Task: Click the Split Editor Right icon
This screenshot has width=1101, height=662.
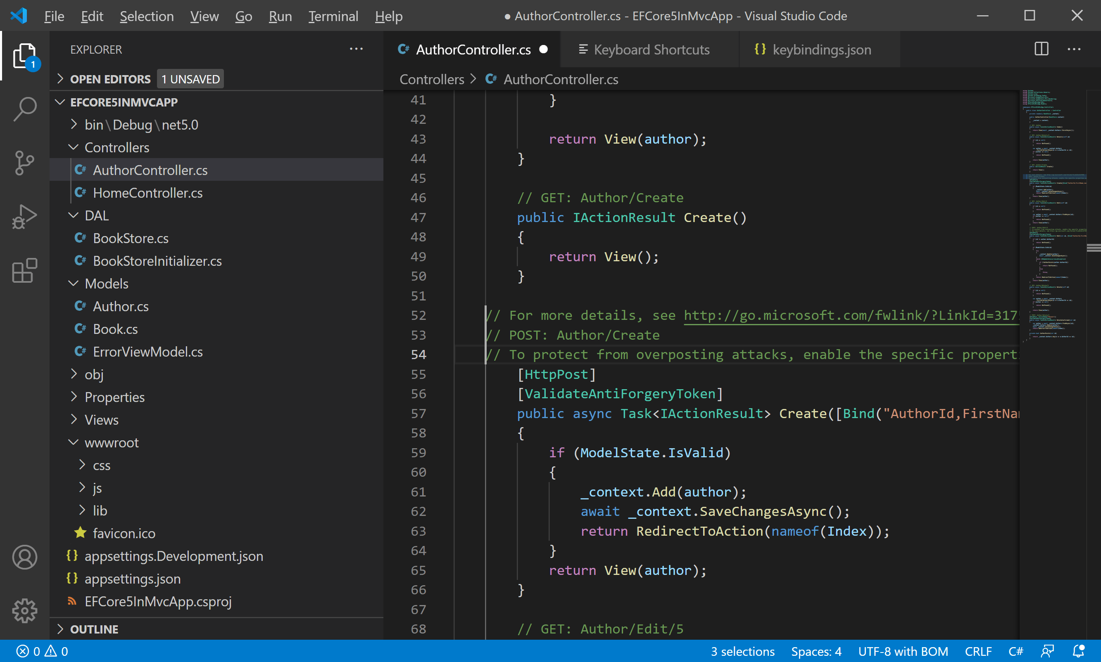Action: tap(1041, 49)
